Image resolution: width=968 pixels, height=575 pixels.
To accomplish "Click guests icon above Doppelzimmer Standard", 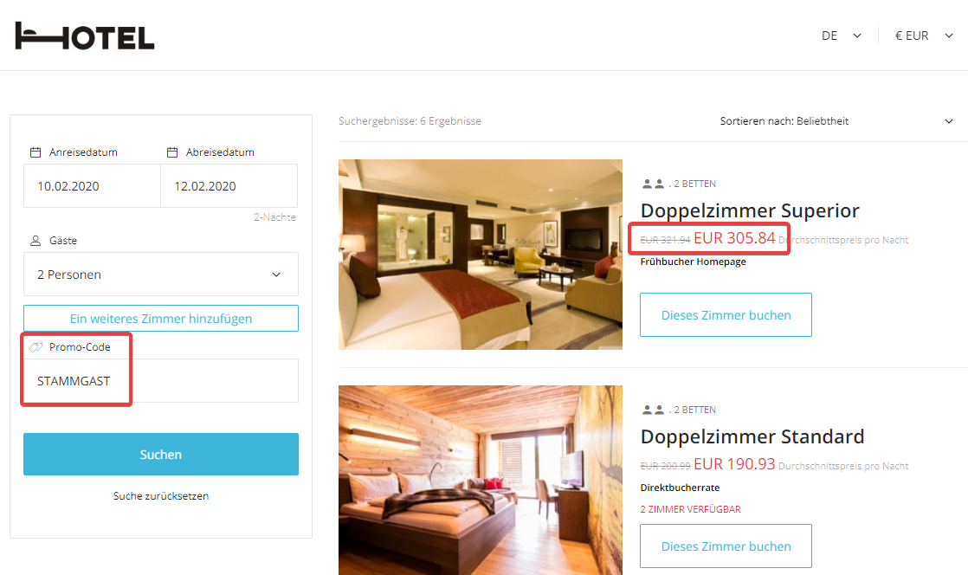I will 653,410.
